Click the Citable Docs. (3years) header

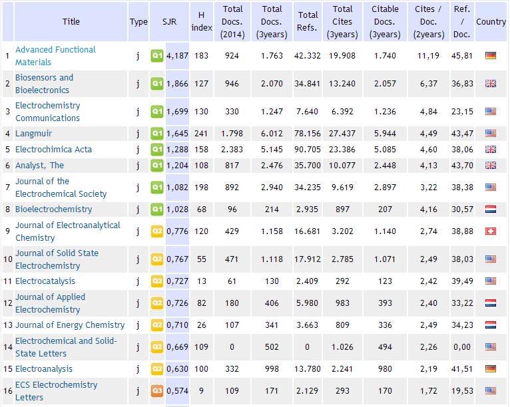385,22
